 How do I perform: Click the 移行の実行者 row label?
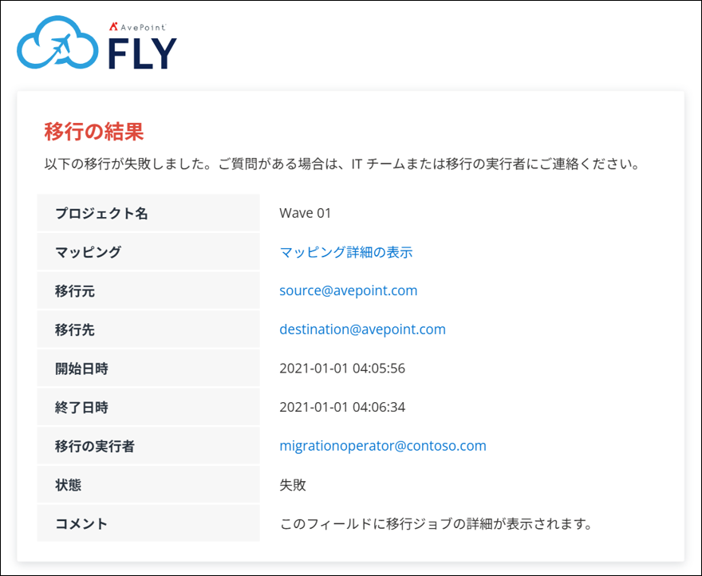tap(94, 446)
